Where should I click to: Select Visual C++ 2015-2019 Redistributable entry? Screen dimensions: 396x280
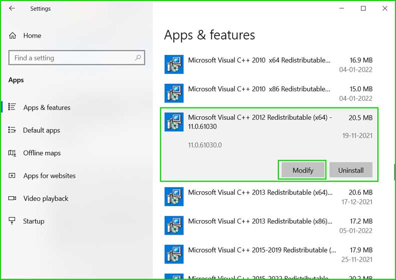click(x=269, y=254)
